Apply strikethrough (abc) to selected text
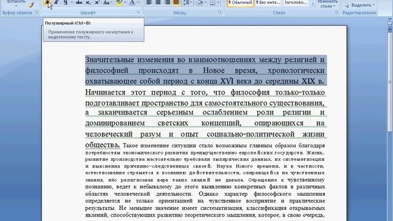Image resolution: width=393 pixels, height=221 pixels. pos(79,2)
